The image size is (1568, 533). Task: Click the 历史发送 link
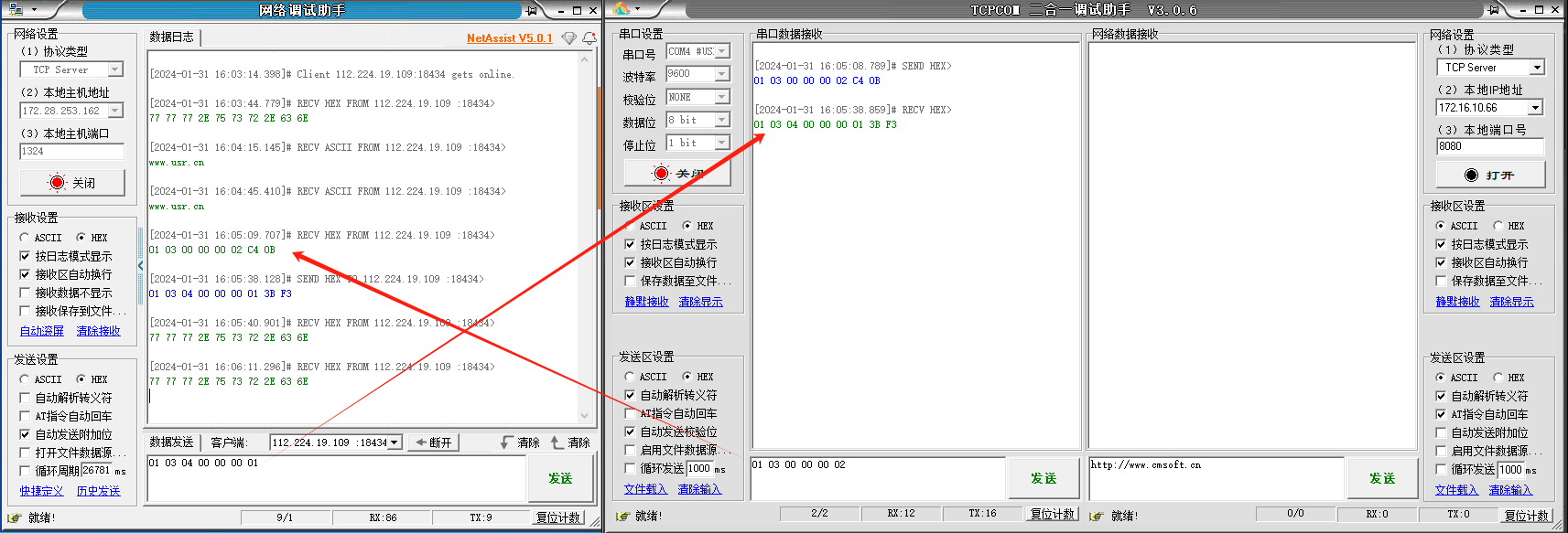coord(98,491)
